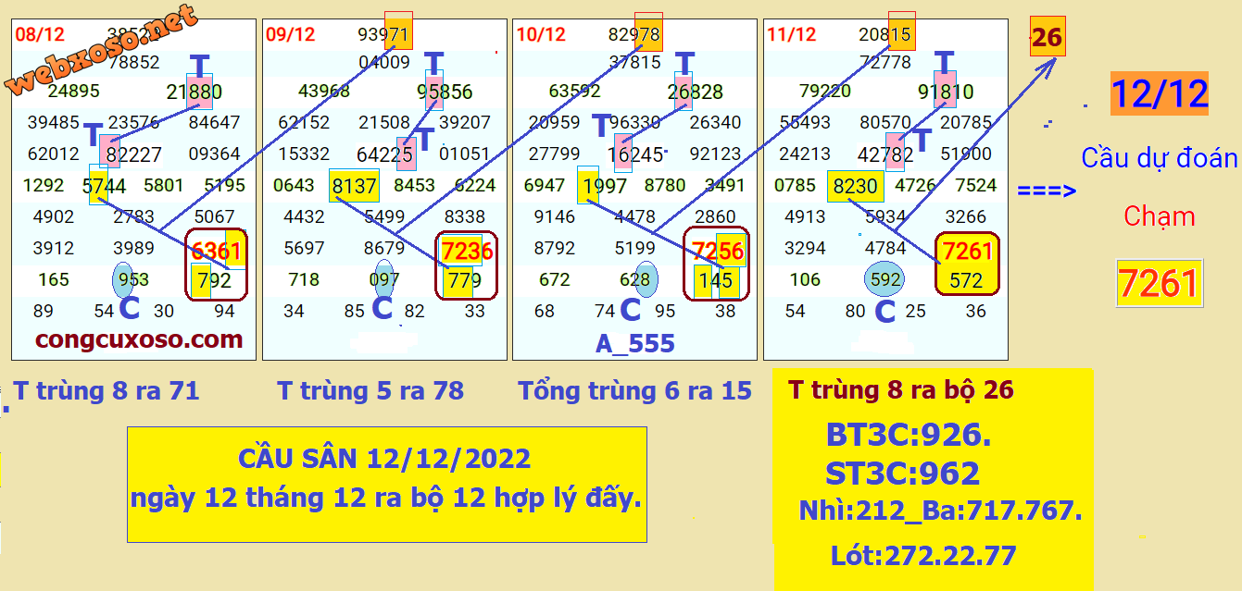The height and width of the screenshot is (591, 1242).
Task: Click the Lót:272.22.77 line
Action: click(x=923, y=556)
